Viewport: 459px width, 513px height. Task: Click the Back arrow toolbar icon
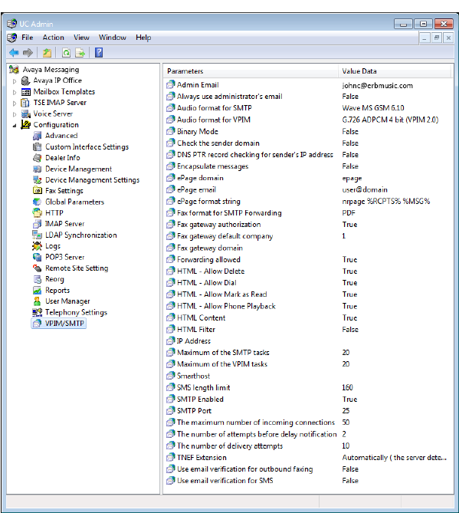[x=14, y=52]
